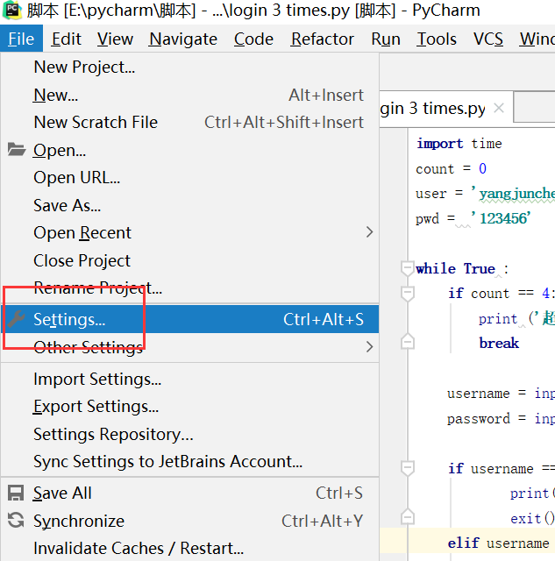This screenshot has width=555, height=561.
Task: Click the floppy disk icon beside Save All
Action: (x=16, y=493)
